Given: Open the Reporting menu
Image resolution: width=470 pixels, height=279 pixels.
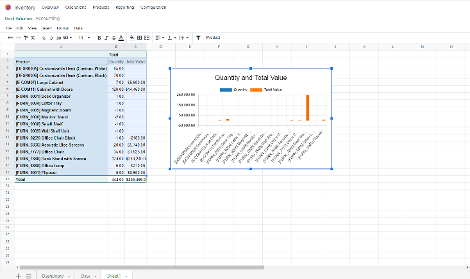Looking at the screenshot, I should click(124, 7).
